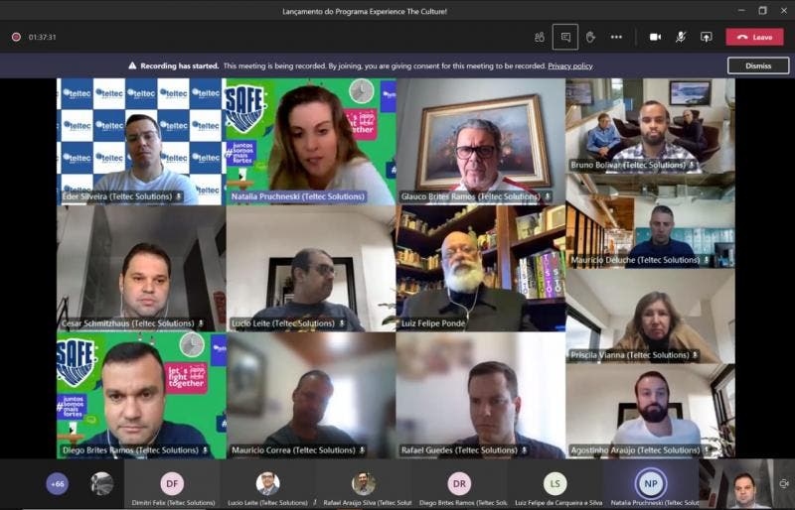Select Bruno Bolivar's video tile

pos(651,126)
